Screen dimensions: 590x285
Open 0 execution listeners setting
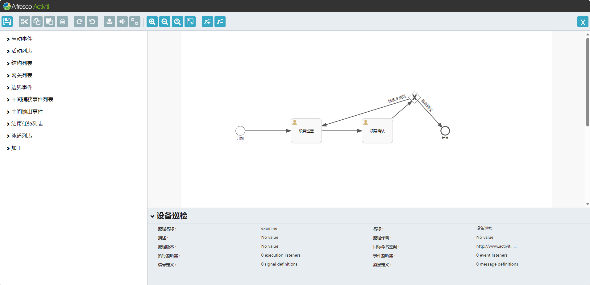click(x=281, y=255)
